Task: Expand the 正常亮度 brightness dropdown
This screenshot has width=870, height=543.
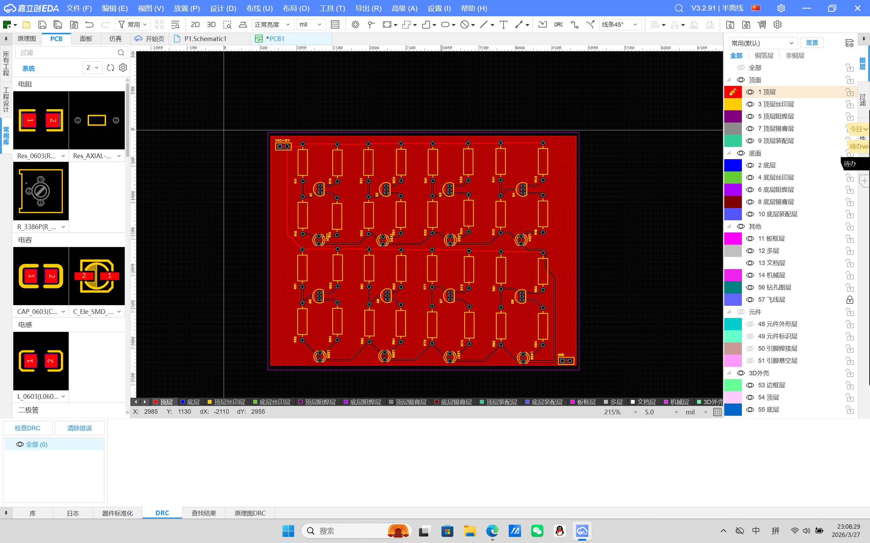Action: [x=272, y=24]
